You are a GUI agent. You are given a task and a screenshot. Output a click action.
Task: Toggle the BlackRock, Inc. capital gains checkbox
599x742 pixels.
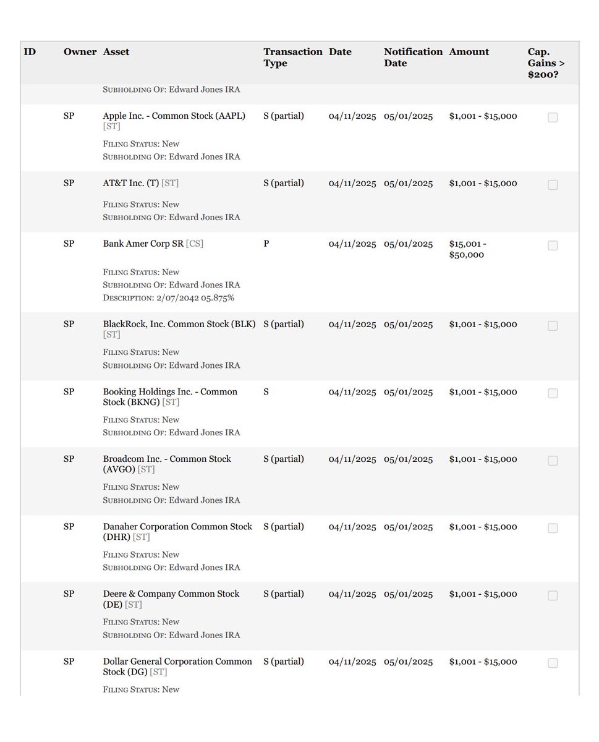pyautogui.click(x=553, y=326)
